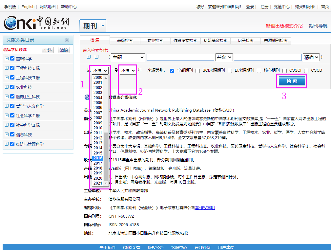Uncheck the 农业科技 checkbox
Image resolution: width=331 pixels, height=250 pixels.
tap(12, 87)
